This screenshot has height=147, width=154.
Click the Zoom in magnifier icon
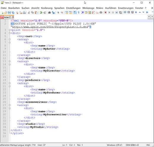pos(58,13)
